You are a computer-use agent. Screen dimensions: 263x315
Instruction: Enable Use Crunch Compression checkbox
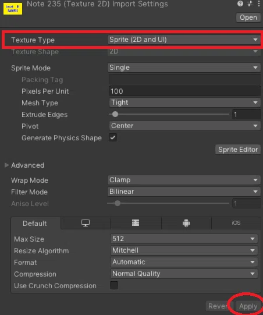coord(114,285)
